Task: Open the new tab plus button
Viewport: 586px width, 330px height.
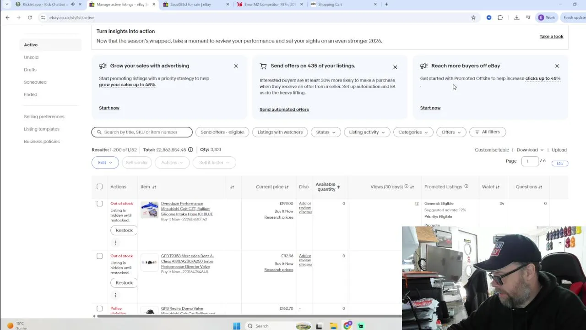Action: tap(386, 5)
